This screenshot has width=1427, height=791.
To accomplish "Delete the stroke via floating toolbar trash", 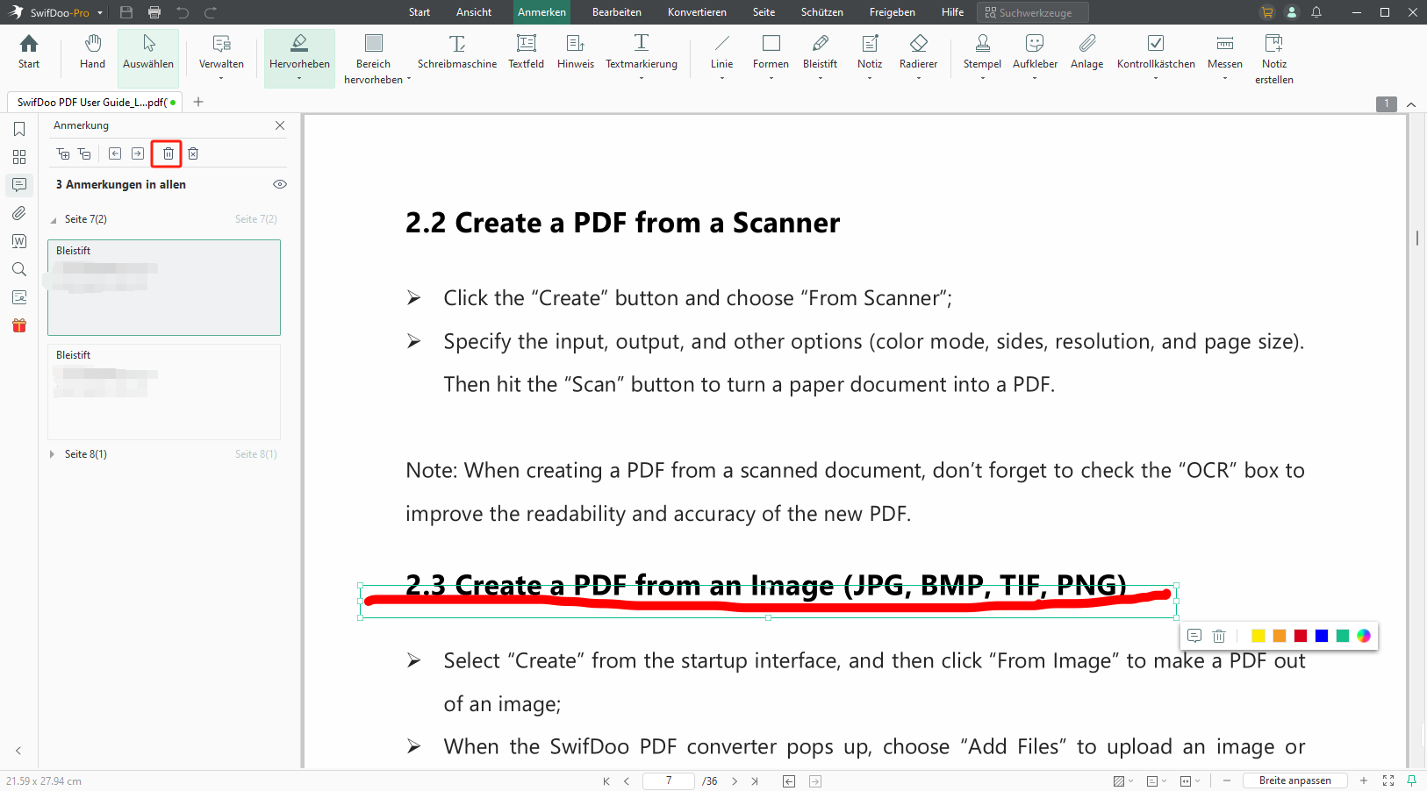I will click(1219, 636).
